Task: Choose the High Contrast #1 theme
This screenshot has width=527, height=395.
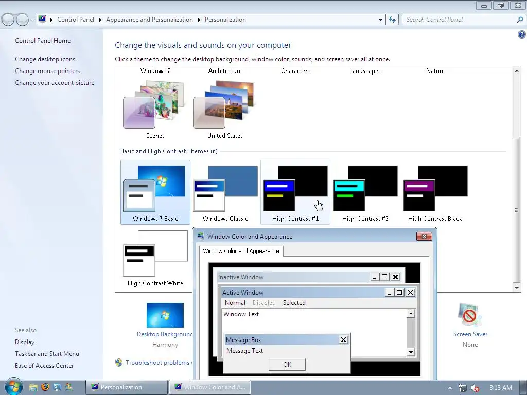Action: pyautogui.click(x=295, y=192)
